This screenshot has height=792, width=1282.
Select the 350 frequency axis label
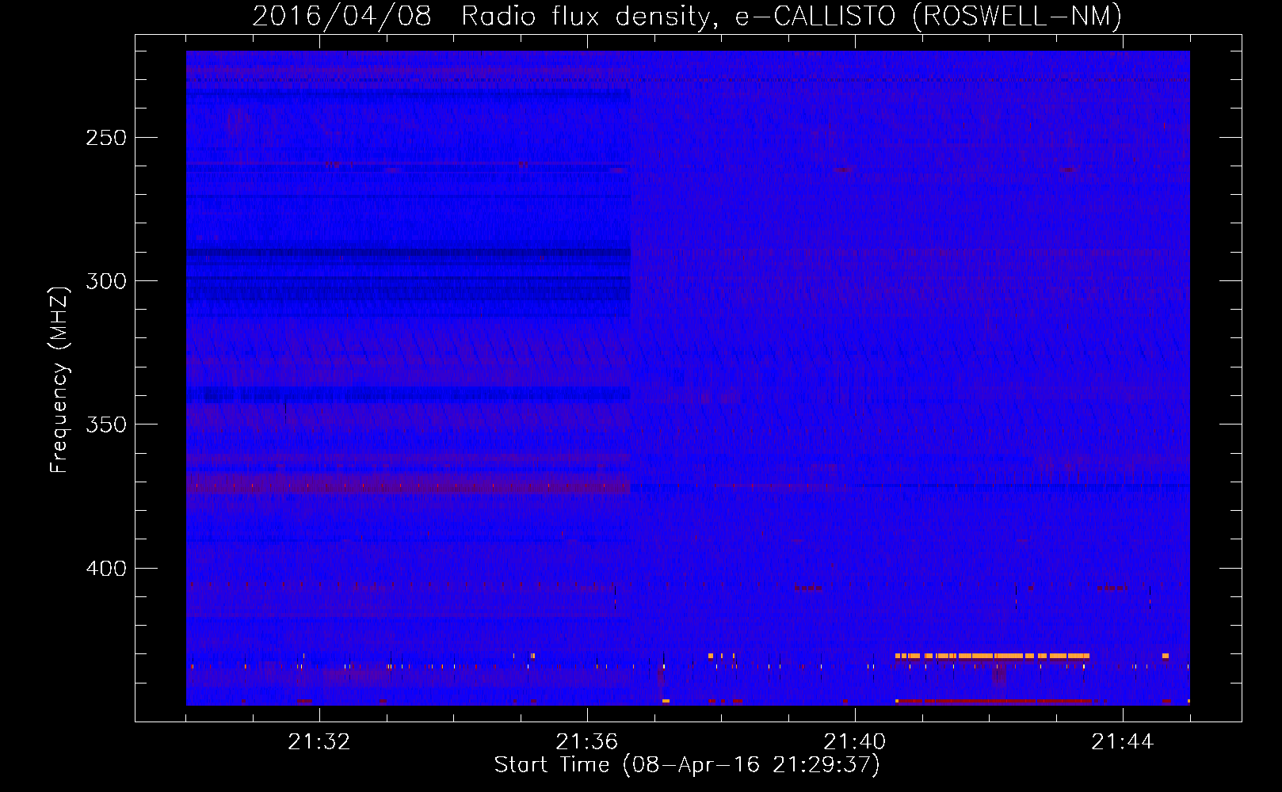coord(106,425)
